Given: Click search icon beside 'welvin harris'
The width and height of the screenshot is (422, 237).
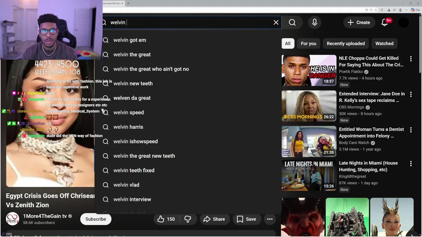Looking at the screenshot, I should pyautogui.click(x=105, y=127).
